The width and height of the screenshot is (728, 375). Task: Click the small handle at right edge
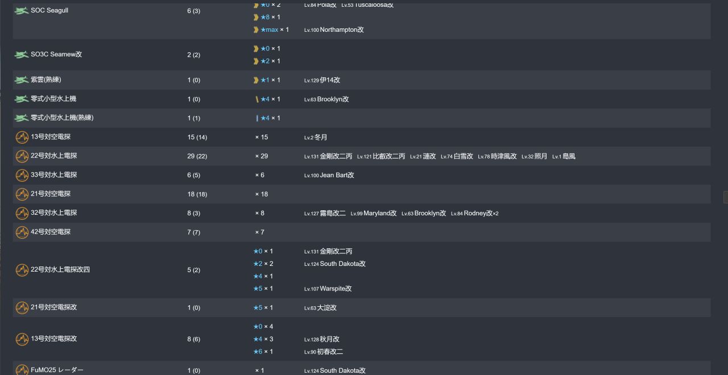click(x=725, y=197)
